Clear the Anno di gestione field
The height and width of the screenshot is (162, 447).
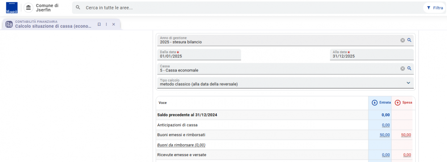(x=403, y=41)
